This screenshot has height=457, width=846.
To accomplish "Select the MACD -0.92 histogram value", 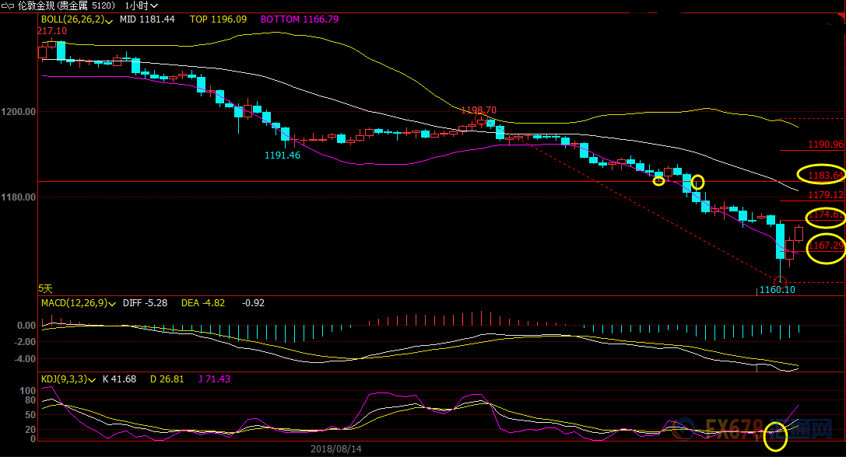I will point(253,303).
